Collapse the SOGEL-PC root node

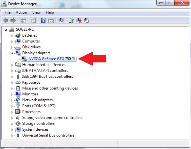click(x=6, y=30)
